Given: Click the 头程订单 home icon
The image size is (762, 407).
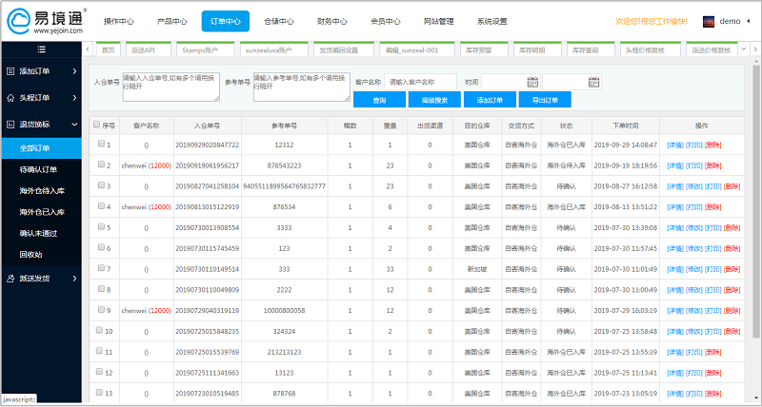Looking at the screenshot, I should point(10,97).
